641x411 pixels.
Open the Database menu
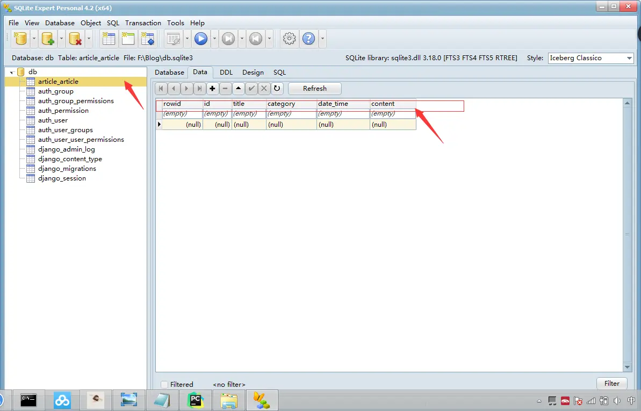[x=60, y=23]
